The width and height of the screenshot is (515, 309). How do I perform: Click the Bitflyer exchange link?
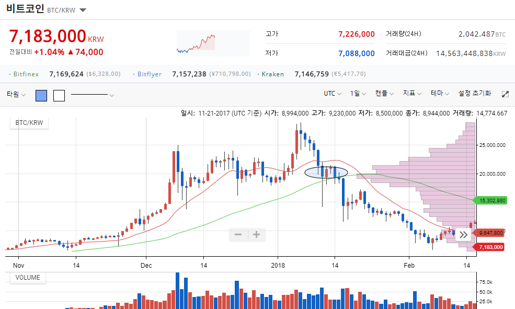pyautogui.click(x=150, y=74)
